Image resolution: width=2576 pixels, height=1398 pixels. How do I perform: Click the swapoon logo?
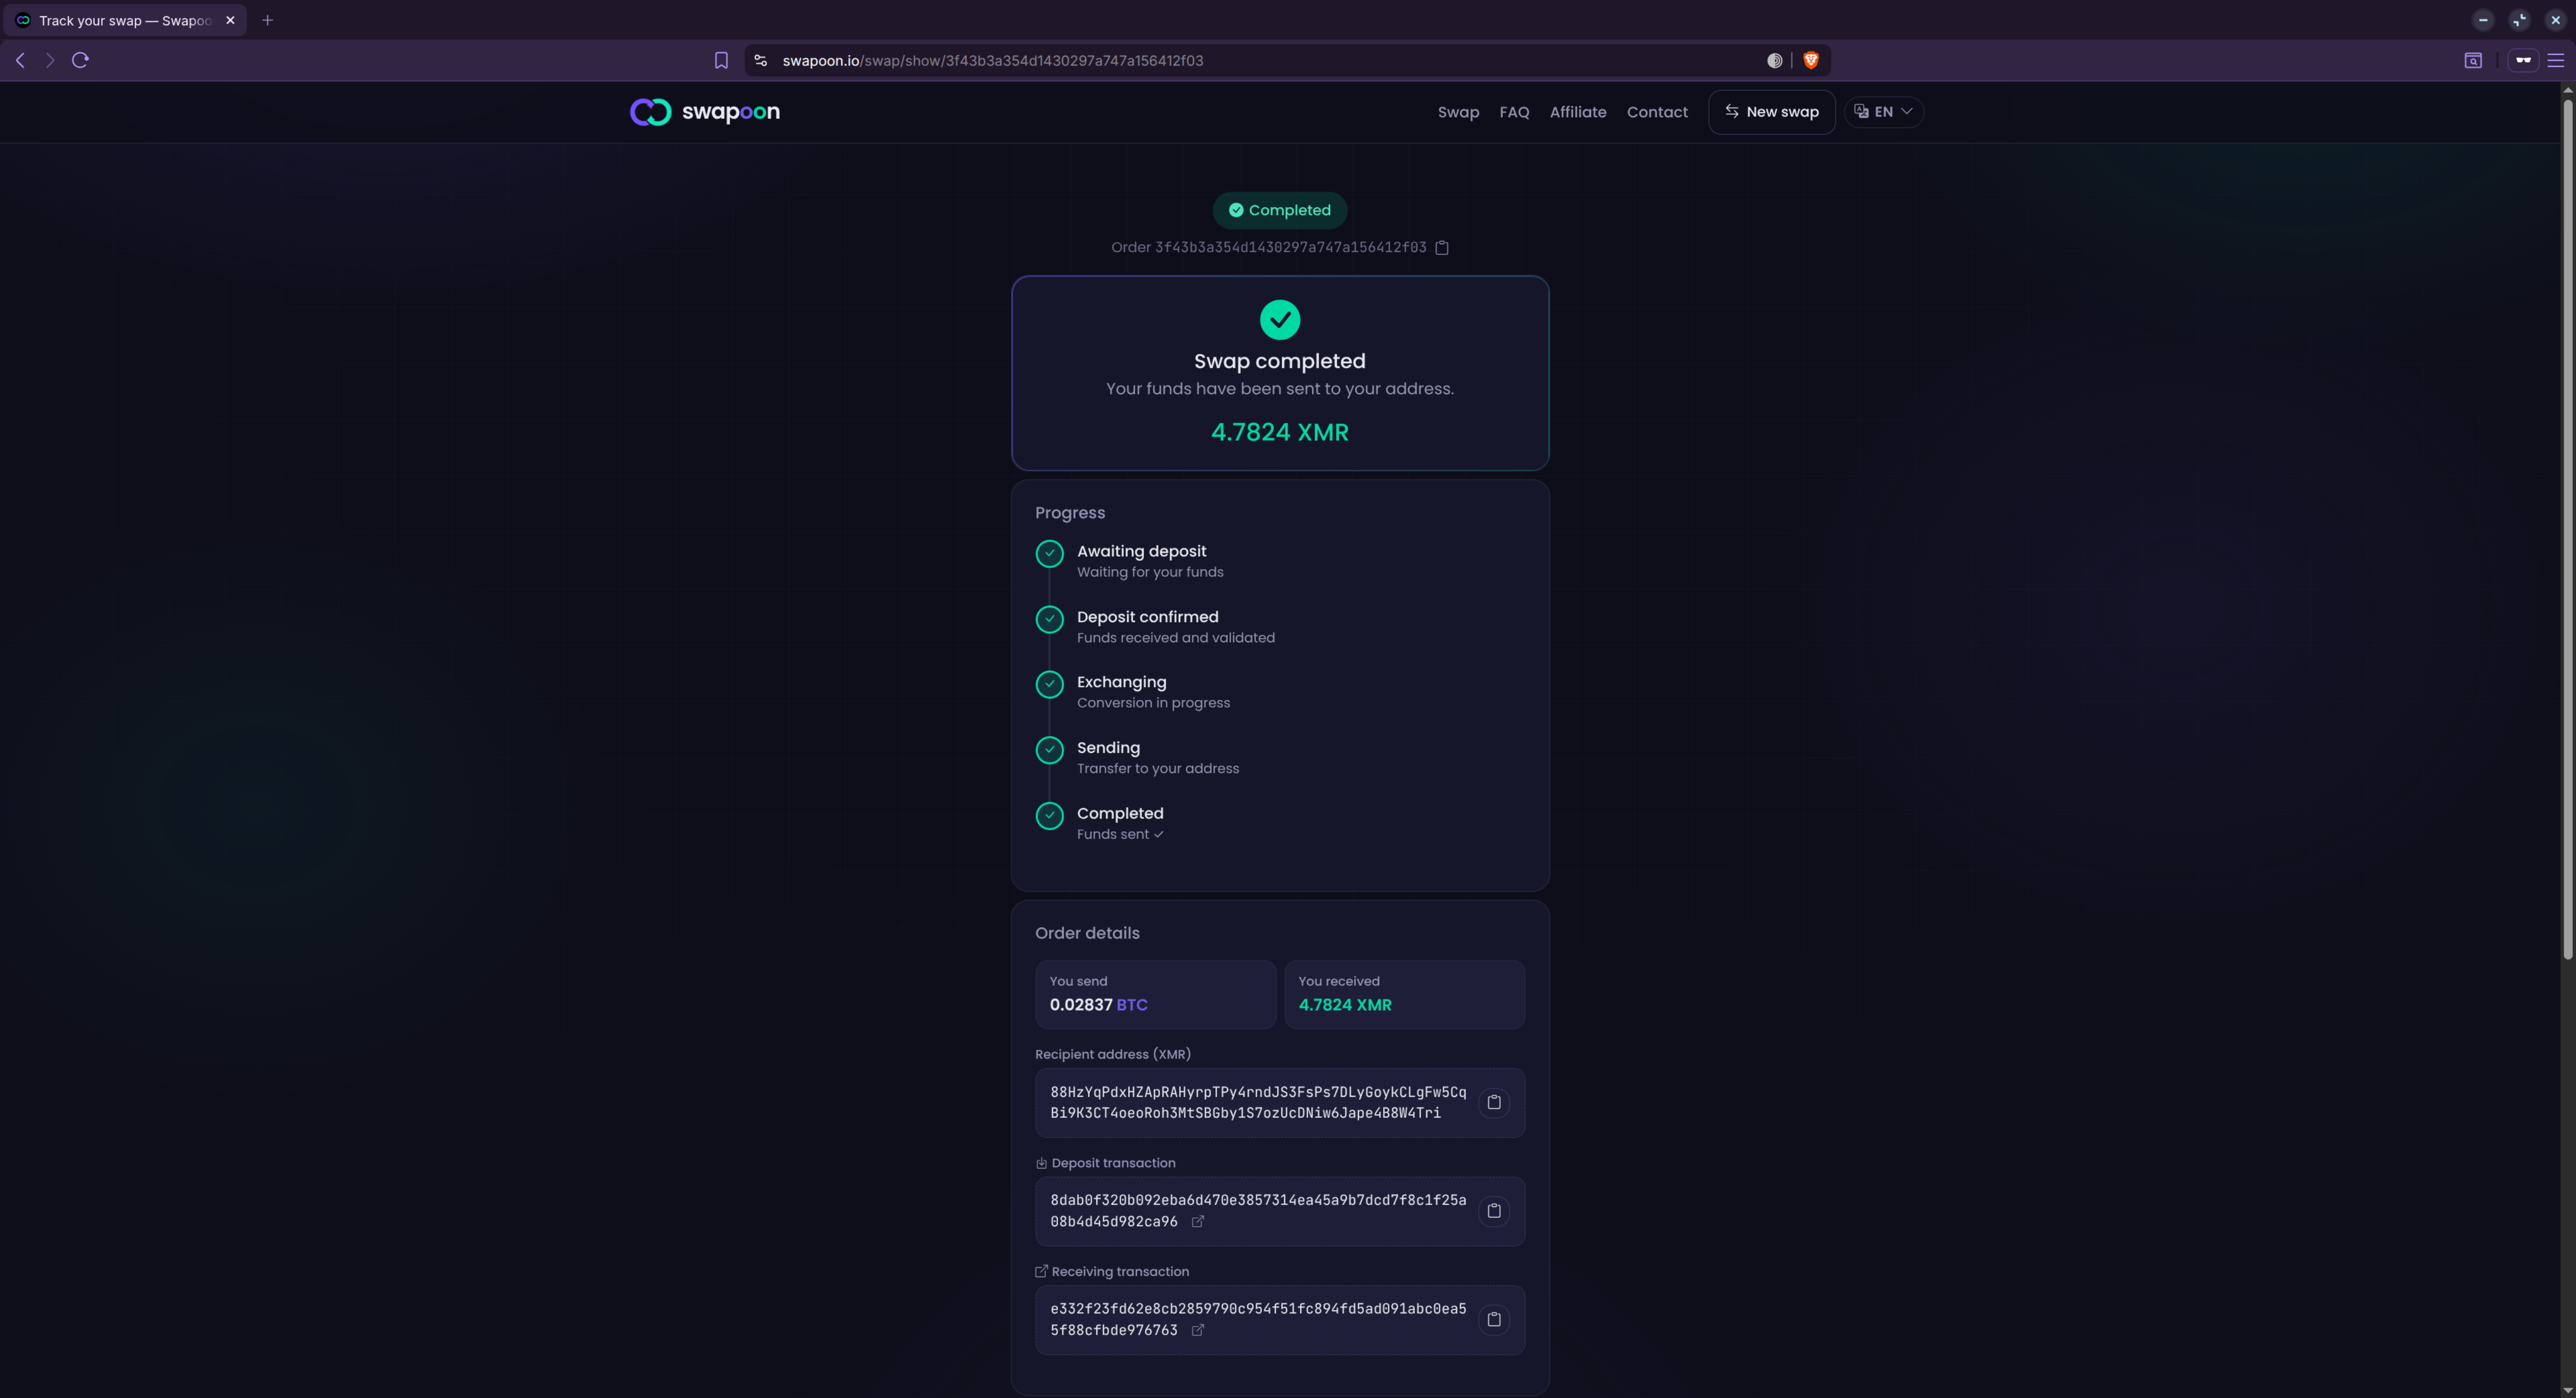pyautogui.click(x=705, y=112)
